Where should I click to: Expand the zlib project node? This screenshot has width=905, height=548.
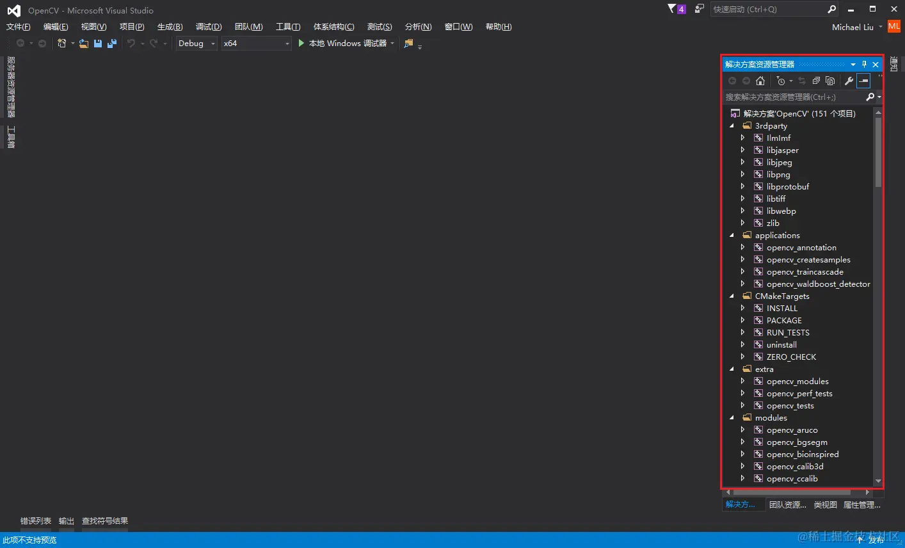742,223
